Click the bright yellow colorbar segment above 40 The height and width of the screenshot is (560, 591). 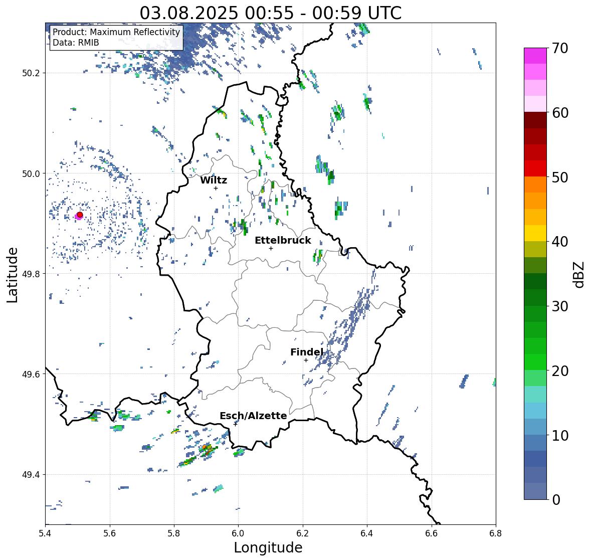(535, 233)
